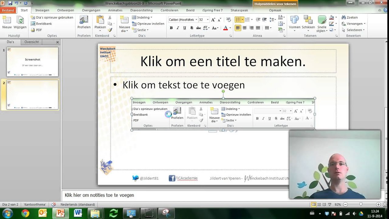This screenshot has width=389, height=219.
Task: Switch to Overzicht pane tab
Action: [32, 42]
